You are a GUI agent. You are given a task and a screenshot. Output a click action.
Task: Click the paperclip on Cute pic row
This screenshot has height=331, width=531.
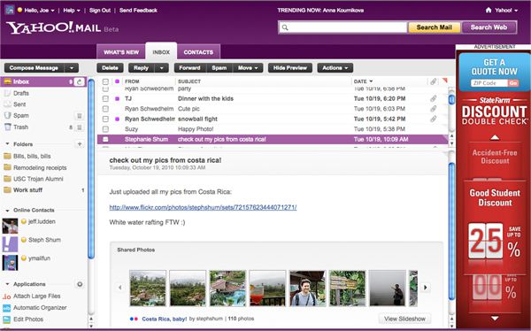pyautogui.click(x=433, y=109)
